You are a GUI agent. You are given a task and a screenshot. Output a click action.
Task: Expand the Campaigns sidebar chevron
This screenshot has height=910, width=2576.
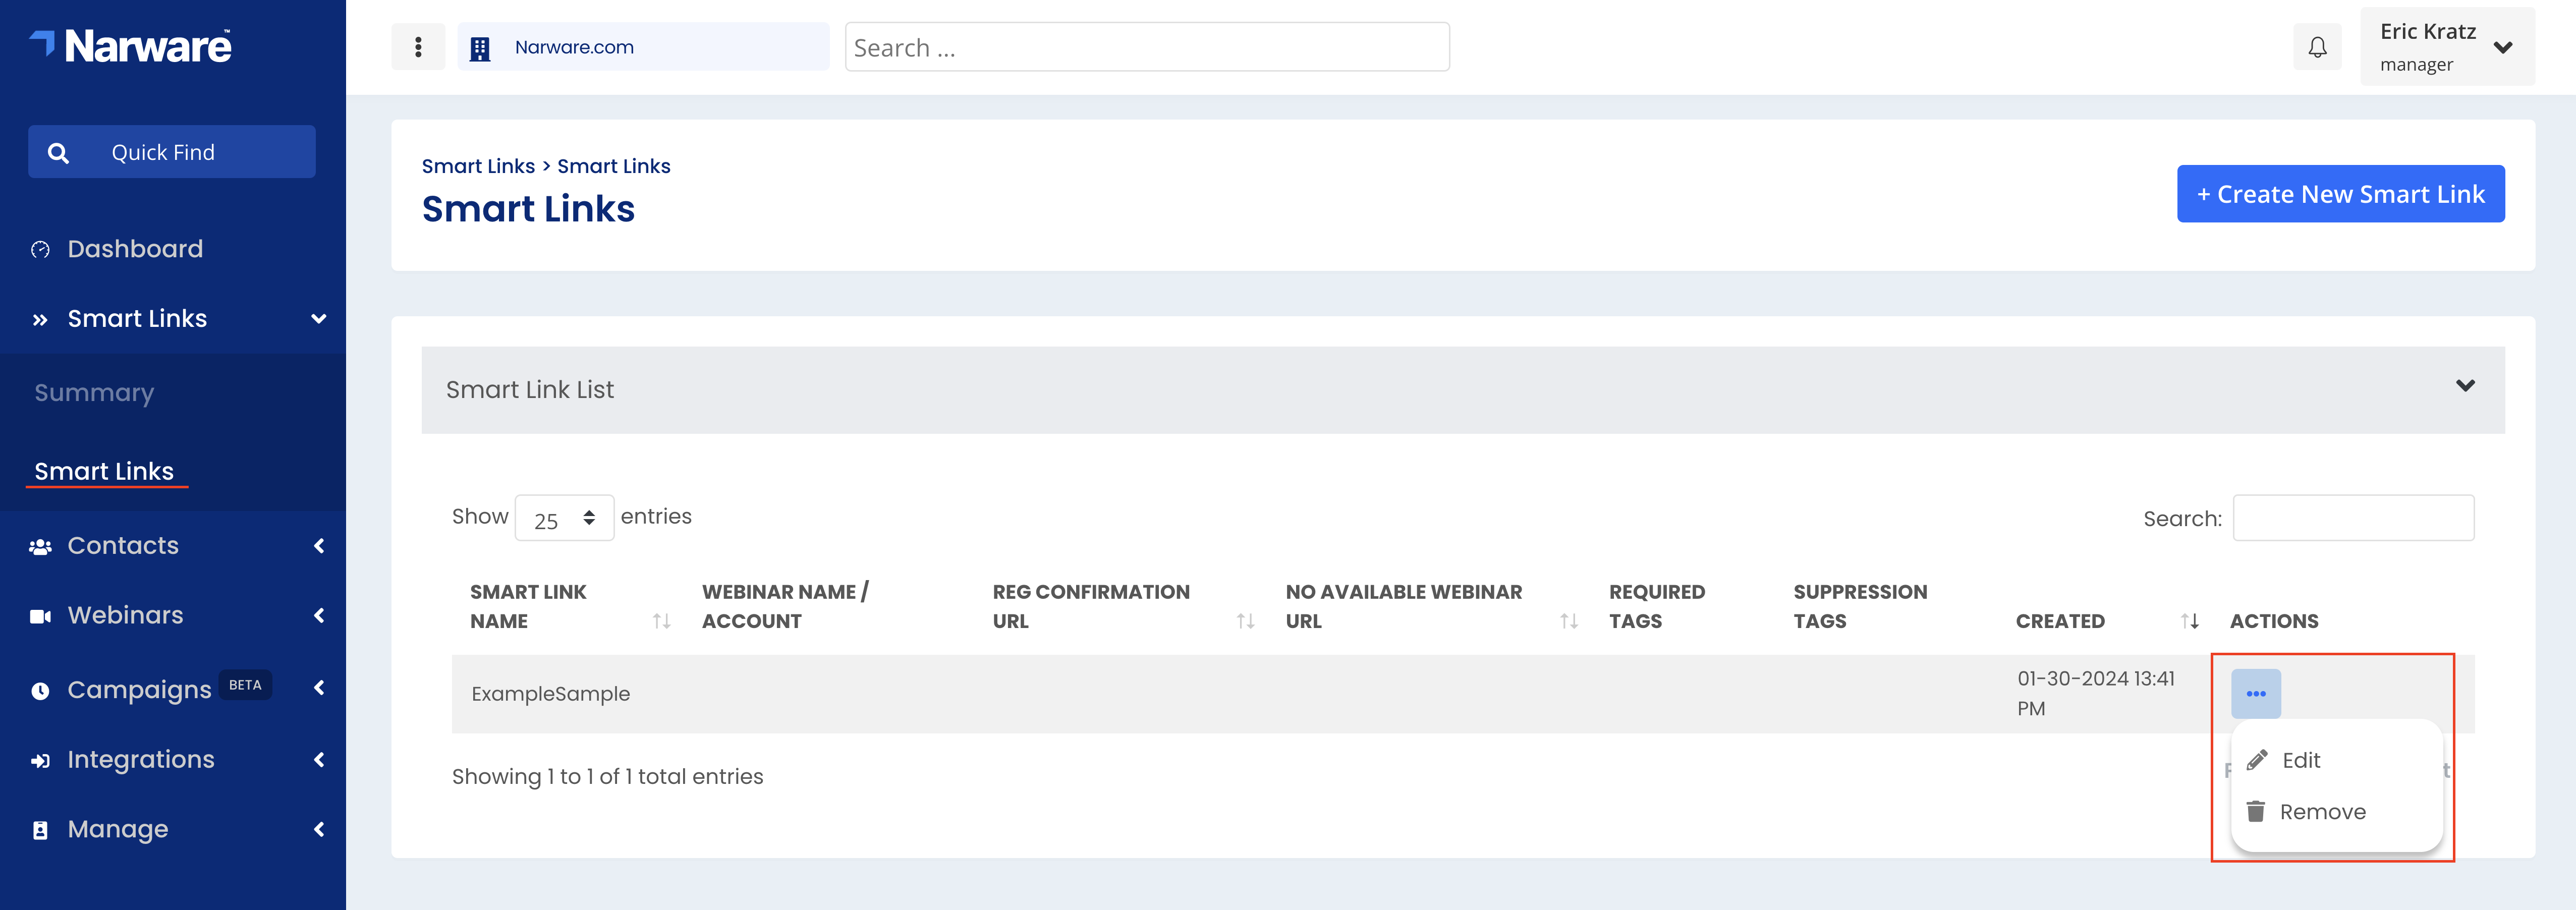tap(319, 688)
